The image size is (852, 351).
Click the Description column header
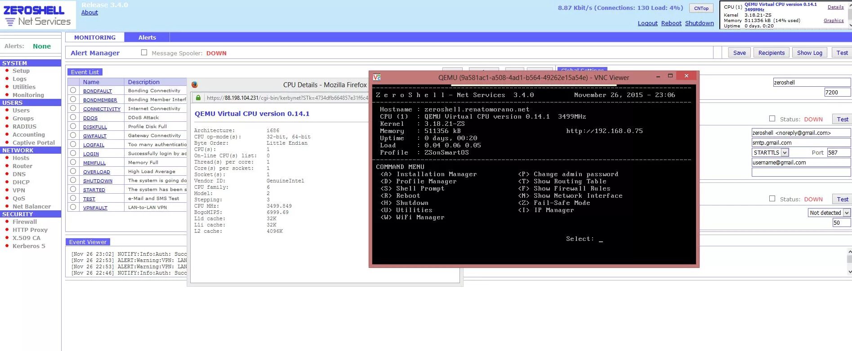(144, 82)
